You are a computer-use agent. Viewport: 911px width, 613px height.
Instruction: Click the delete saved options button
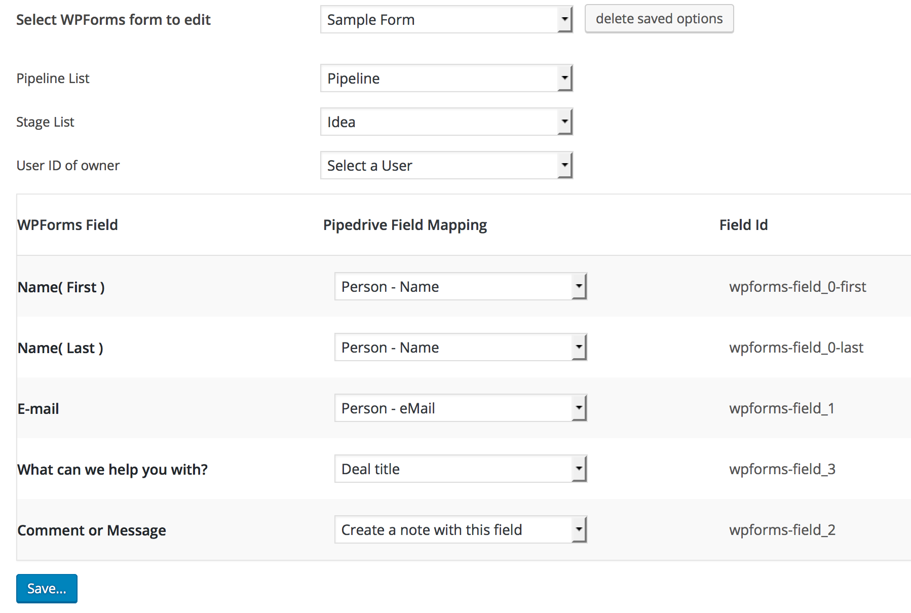(x=659, y=19)
